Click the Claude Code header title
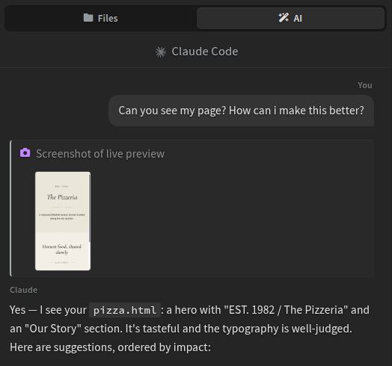 205,52
